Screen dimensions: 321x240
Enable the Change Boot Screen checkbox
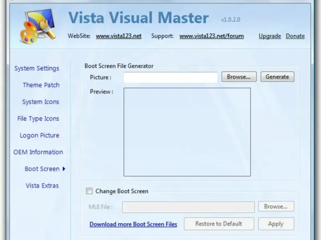pos(89,191)
